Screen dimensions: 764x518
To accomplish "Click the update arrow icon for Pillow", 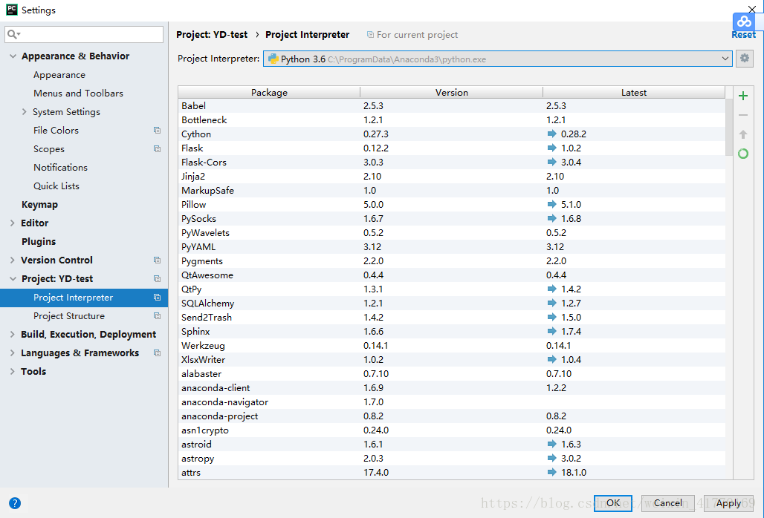I will 551,204.
